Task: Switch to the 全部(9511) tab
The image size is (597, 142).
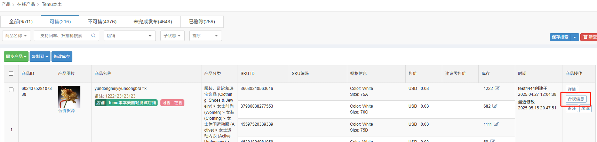Action: (21, 22)
